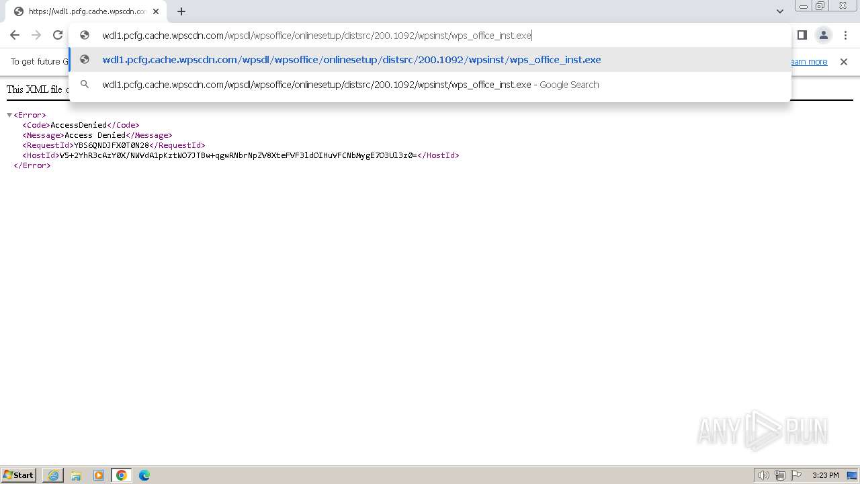Viewport: 860px width, 484px height.
Task: Click the RequestId value YBS6QNDJFX0T0N28
Action: tap(112, 145)
